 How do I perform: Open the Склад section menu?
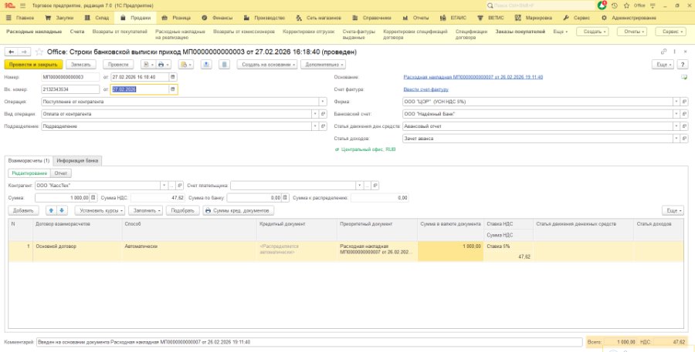coord(97,18)
